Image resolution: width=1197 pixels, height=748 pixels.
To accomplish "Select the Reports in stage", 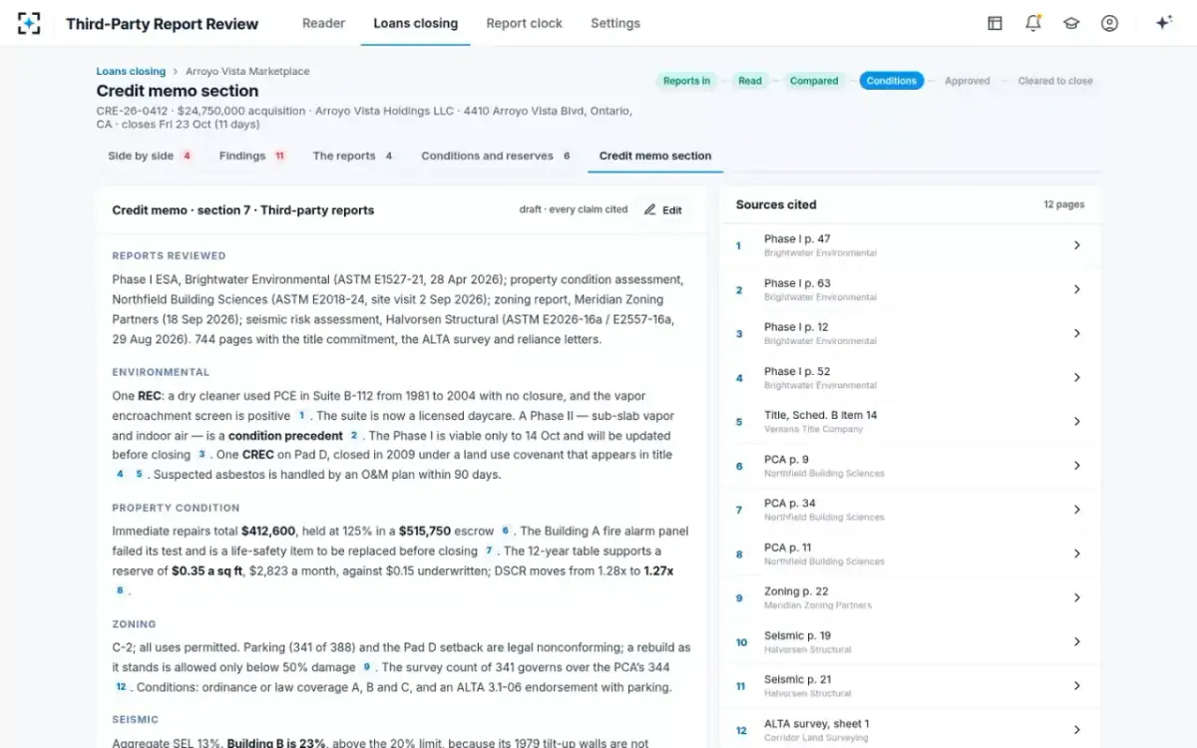I will pos(686,81).
